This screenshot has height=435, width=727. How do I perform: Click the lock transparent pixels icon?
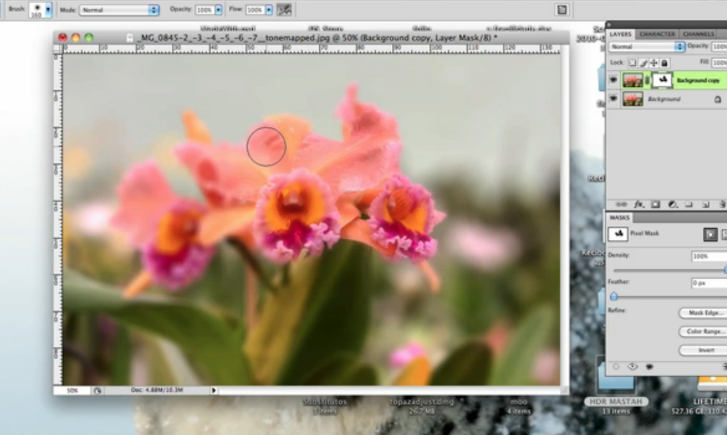point(632,63)
